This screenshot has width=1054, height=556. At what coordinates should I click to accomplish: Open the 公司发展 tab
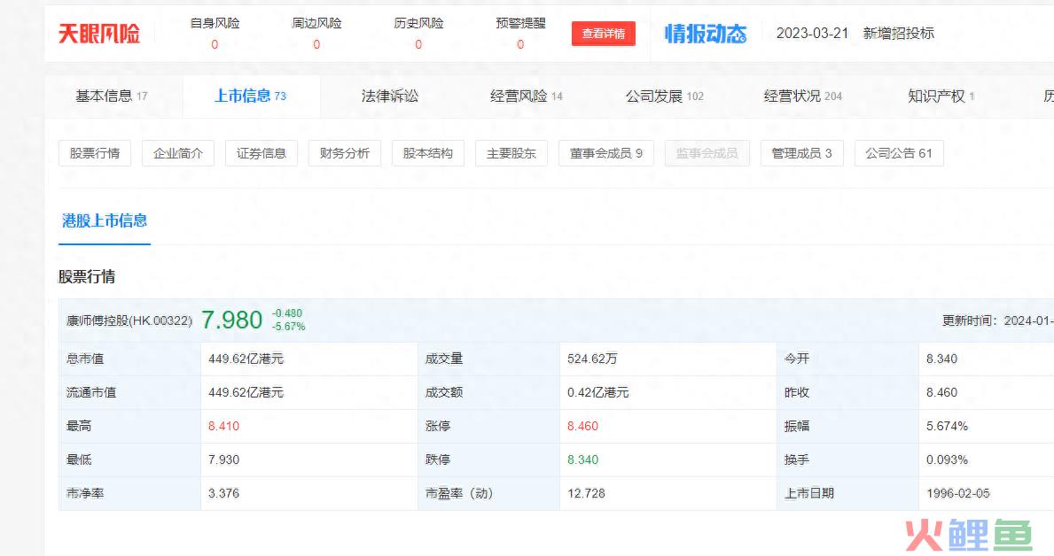tap(665, 96)
